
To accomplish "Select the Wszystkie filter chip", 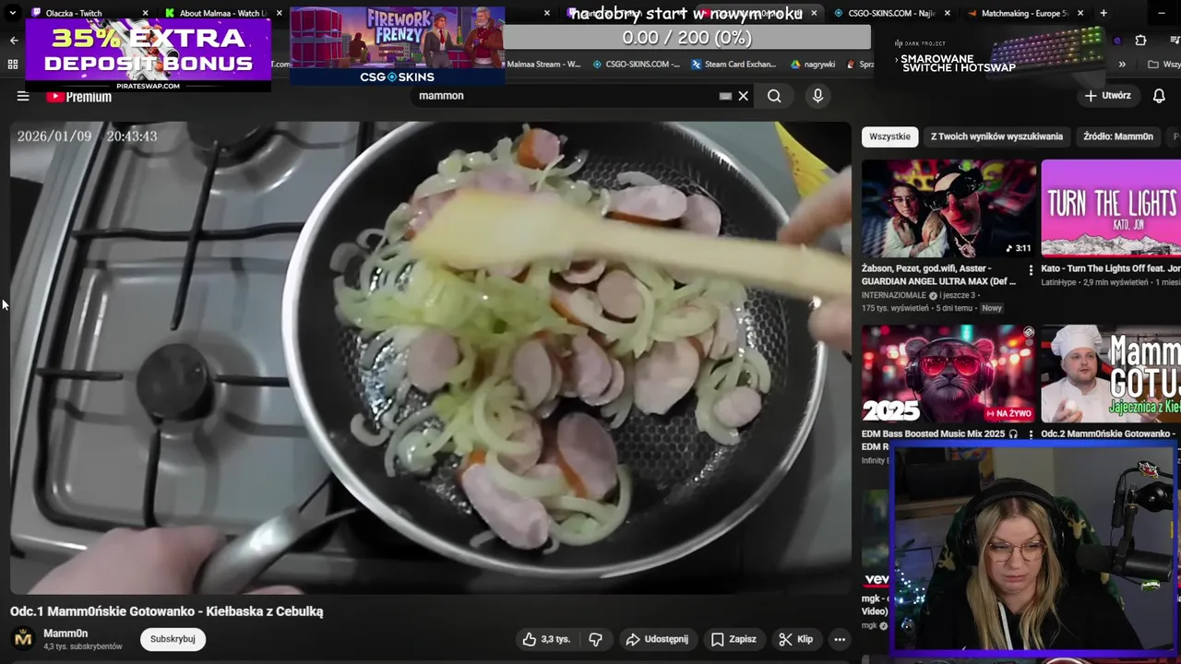I will tap(889, 136).
